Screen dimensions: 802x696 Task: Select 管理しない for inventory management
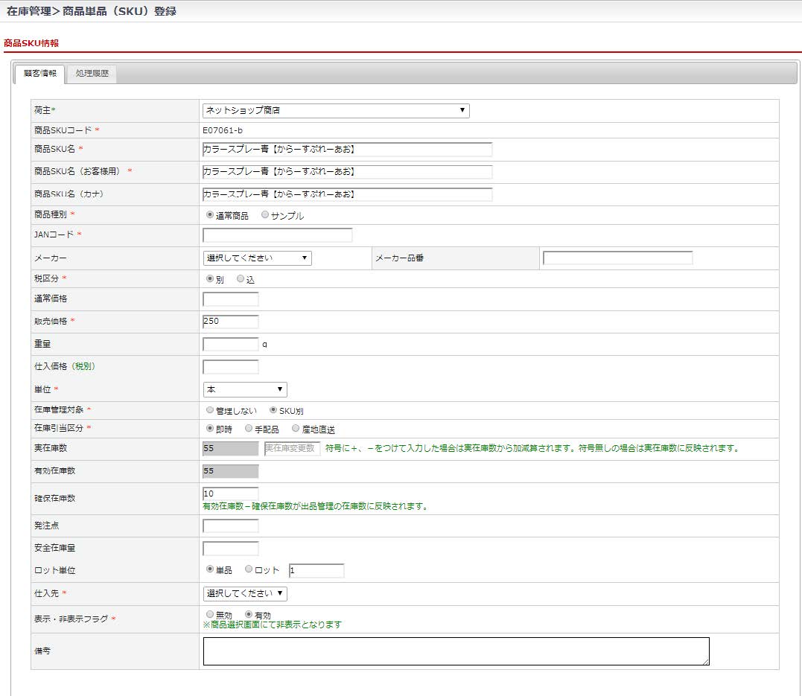(209, 410)
